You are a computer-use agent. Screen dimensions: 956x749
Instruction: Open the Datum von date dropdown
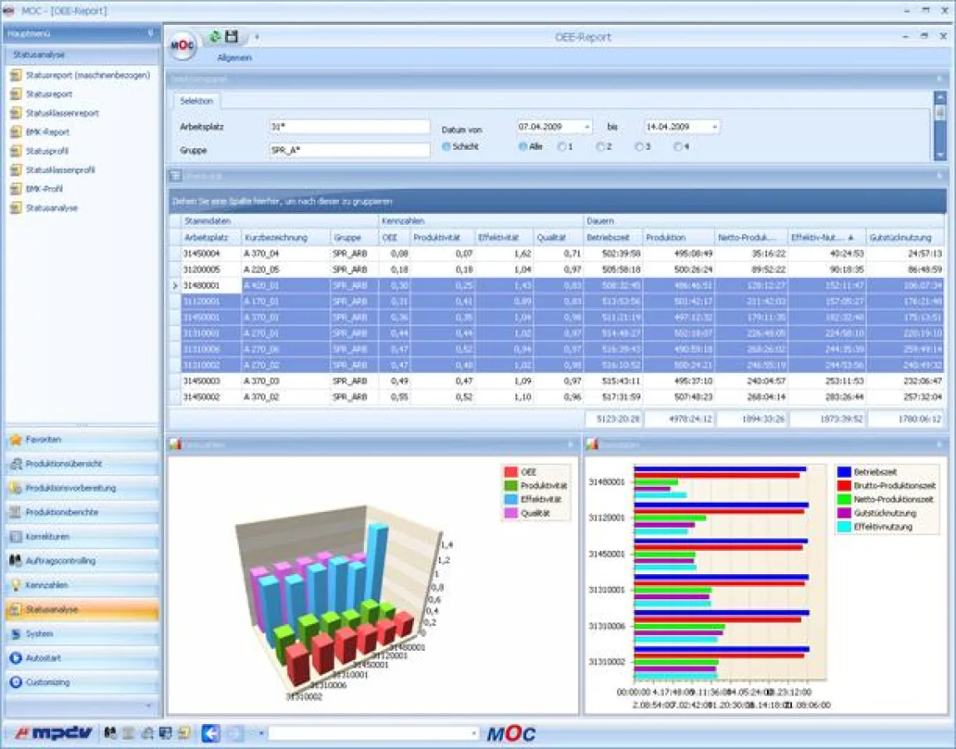click(x=587, y=127)
